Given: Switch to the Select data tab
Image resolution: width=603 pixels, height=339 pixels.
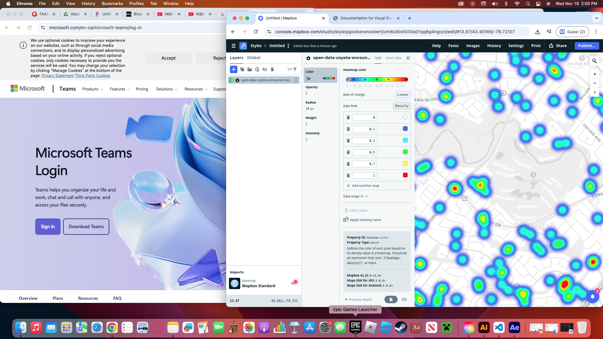Looking at the screenshot, I should (393, 58).
